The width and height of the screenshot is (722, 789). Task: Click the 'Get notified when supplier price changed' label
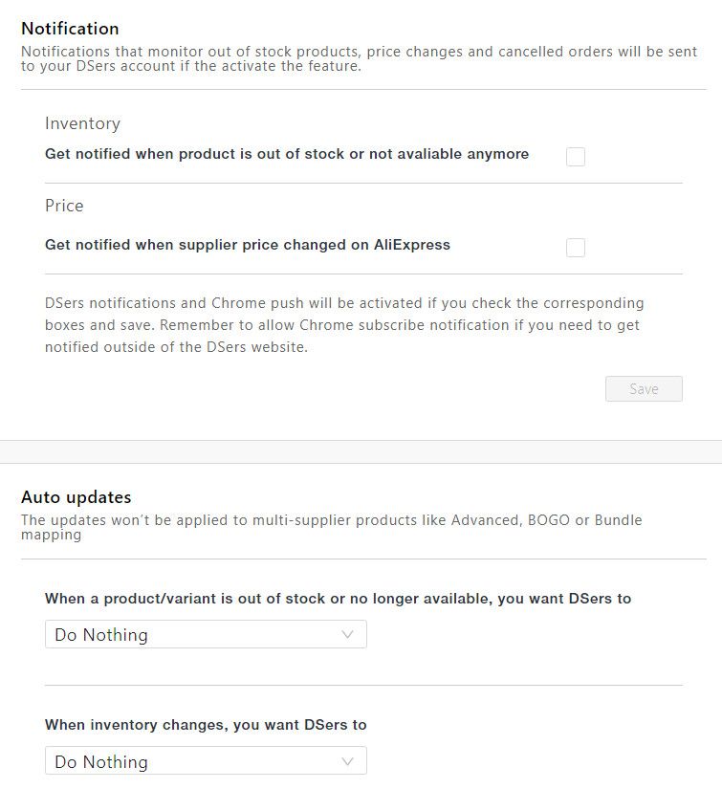point(248,245)
